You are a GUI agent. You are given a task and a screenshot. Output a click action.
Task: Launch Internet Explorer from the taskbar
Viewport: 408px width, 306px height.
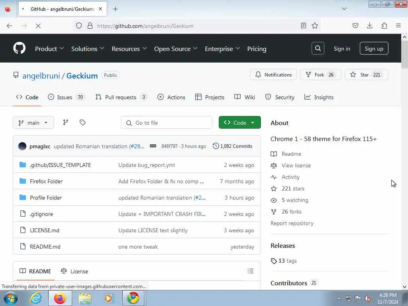(x=35, y=298)
